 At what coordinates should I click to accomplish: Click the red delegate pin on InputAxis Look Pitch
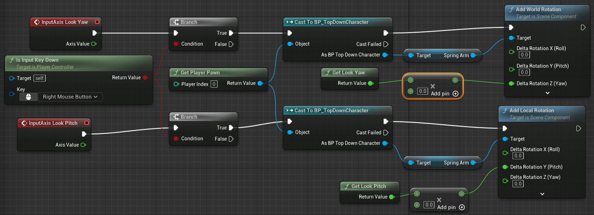pyautogui.click(x=86, y=123)
